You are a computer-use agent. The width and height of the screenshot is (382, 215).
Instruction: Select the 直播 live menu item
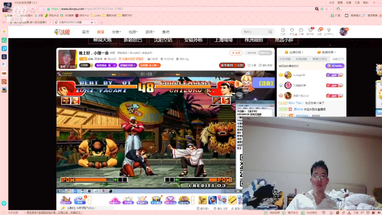100,32
